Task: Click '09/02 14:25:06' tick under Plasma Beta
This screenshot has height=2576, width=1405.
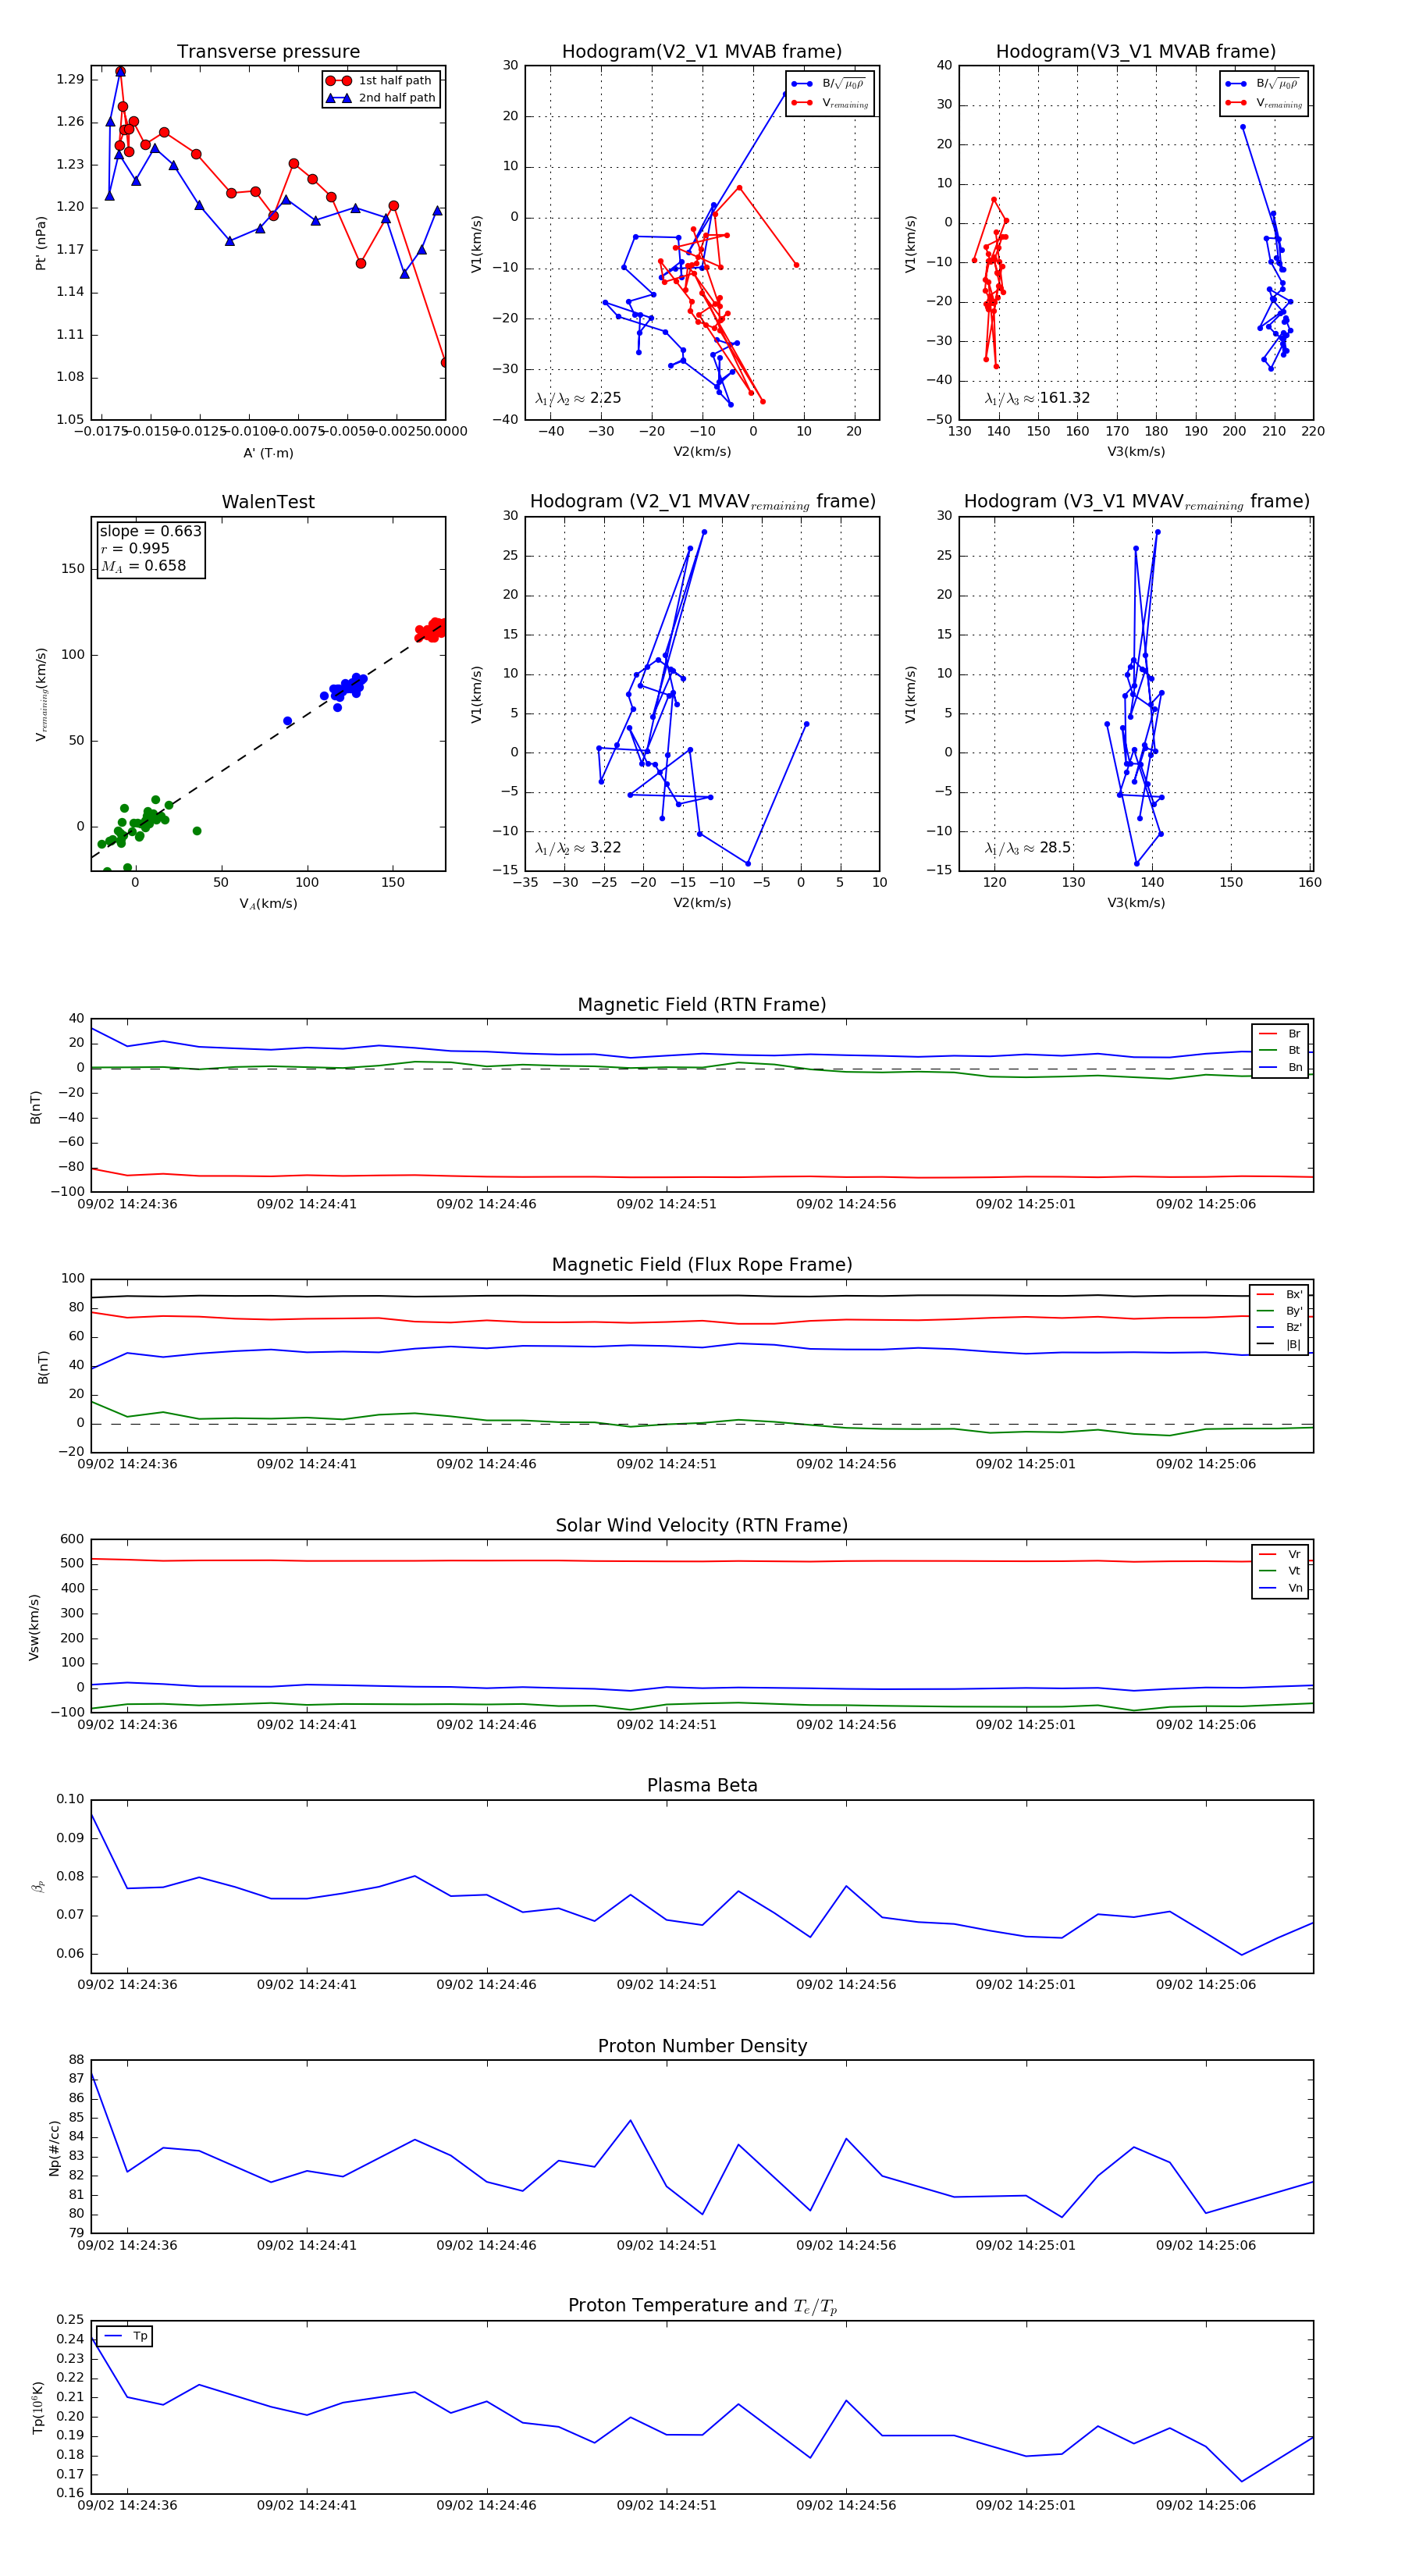Action: (1206, 1984)
